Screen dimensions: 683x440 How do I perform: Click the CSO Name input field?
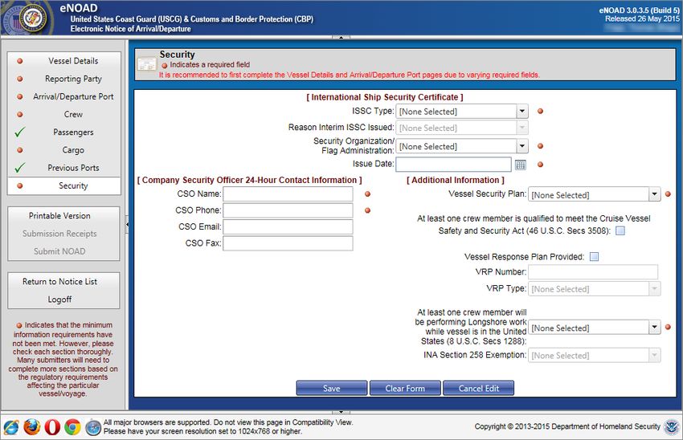click(x=288, y=194)
